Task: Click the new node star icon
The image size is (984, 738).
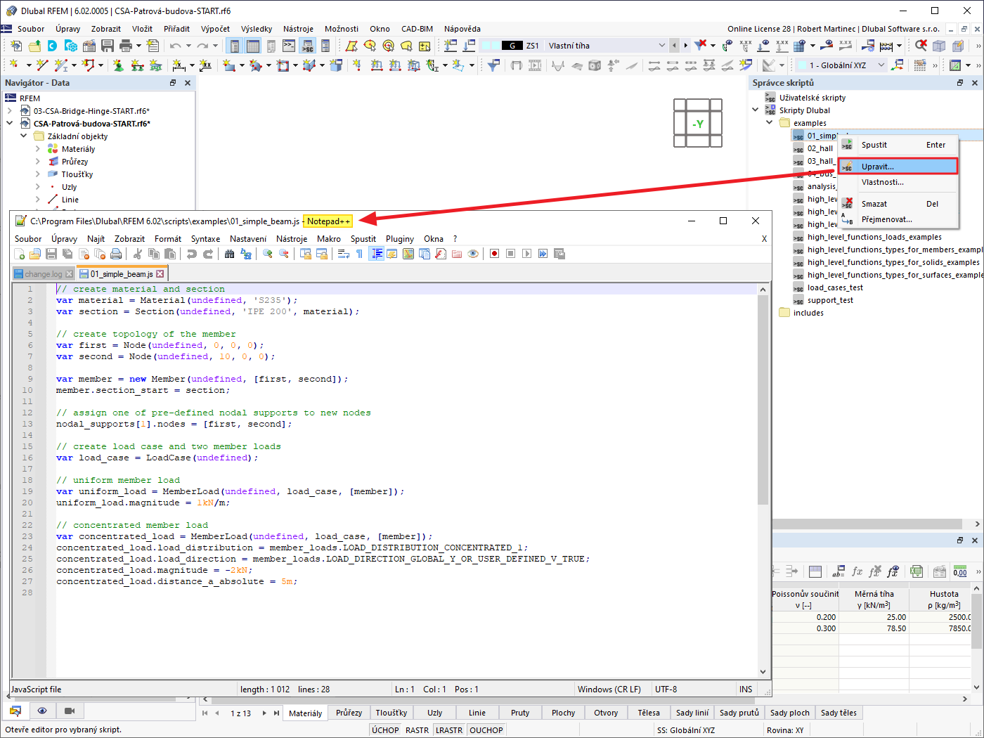Action: [13, 65]
